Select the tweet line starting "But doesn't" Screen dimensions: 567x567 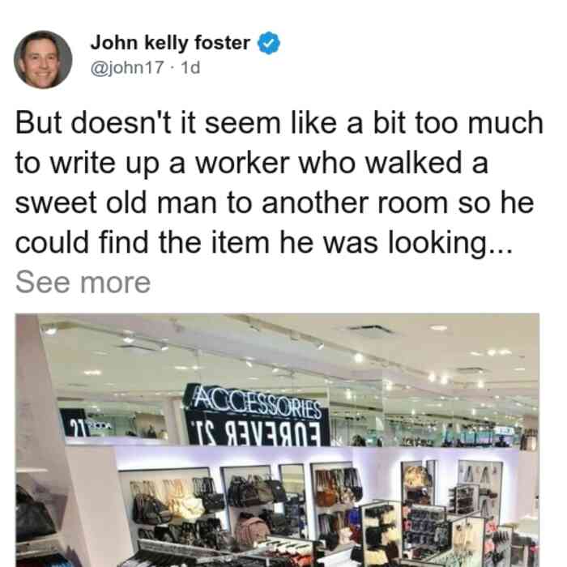[x=279, y=123]
